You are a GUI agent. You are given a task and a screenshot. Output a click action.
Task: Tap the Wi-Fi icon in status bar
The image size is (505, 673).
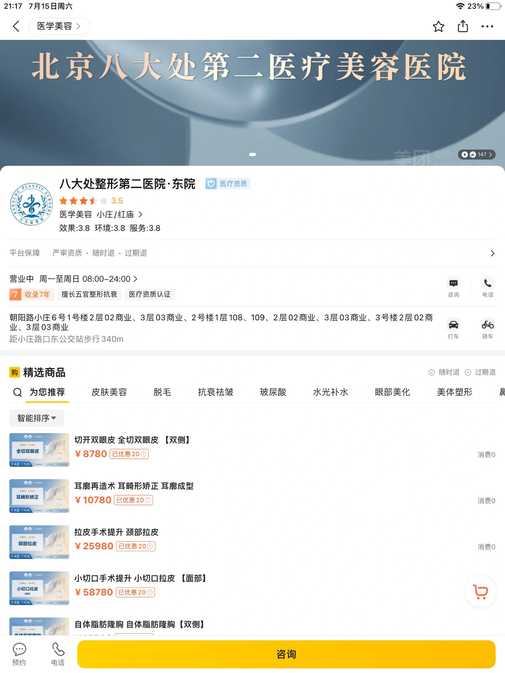coord(460,6)
